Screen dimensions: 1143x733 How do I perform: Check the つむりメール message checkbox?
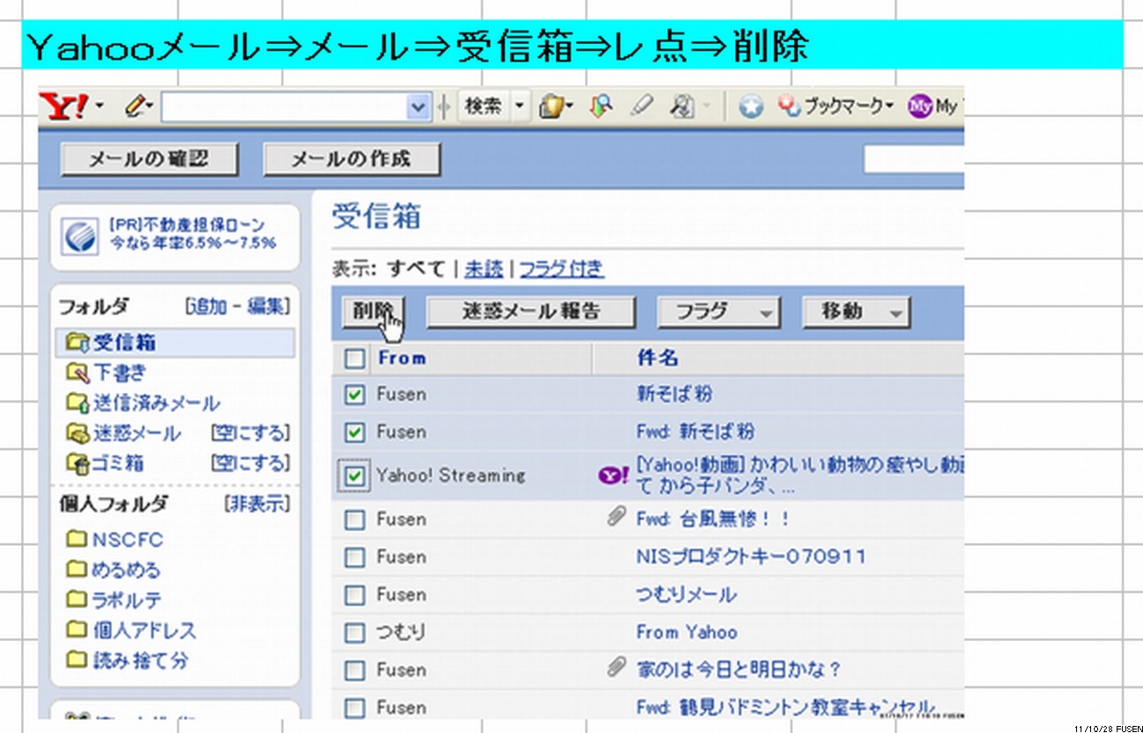click(354, 595)
